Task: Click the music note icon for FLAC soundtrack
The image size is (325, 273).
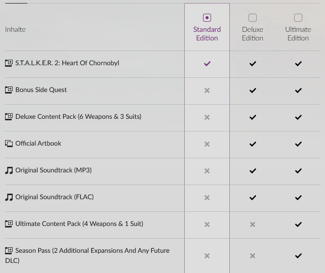Action: pos(9,197)
